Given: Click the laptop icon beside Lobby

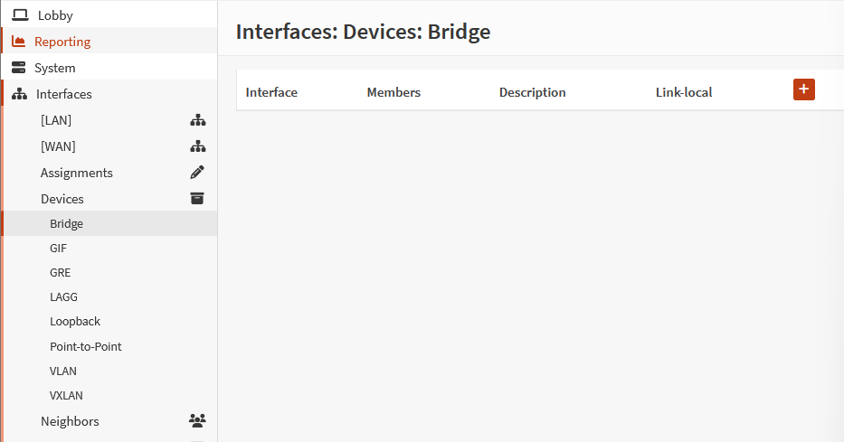Looking at the screenshot, I should [x=19, y=15].
